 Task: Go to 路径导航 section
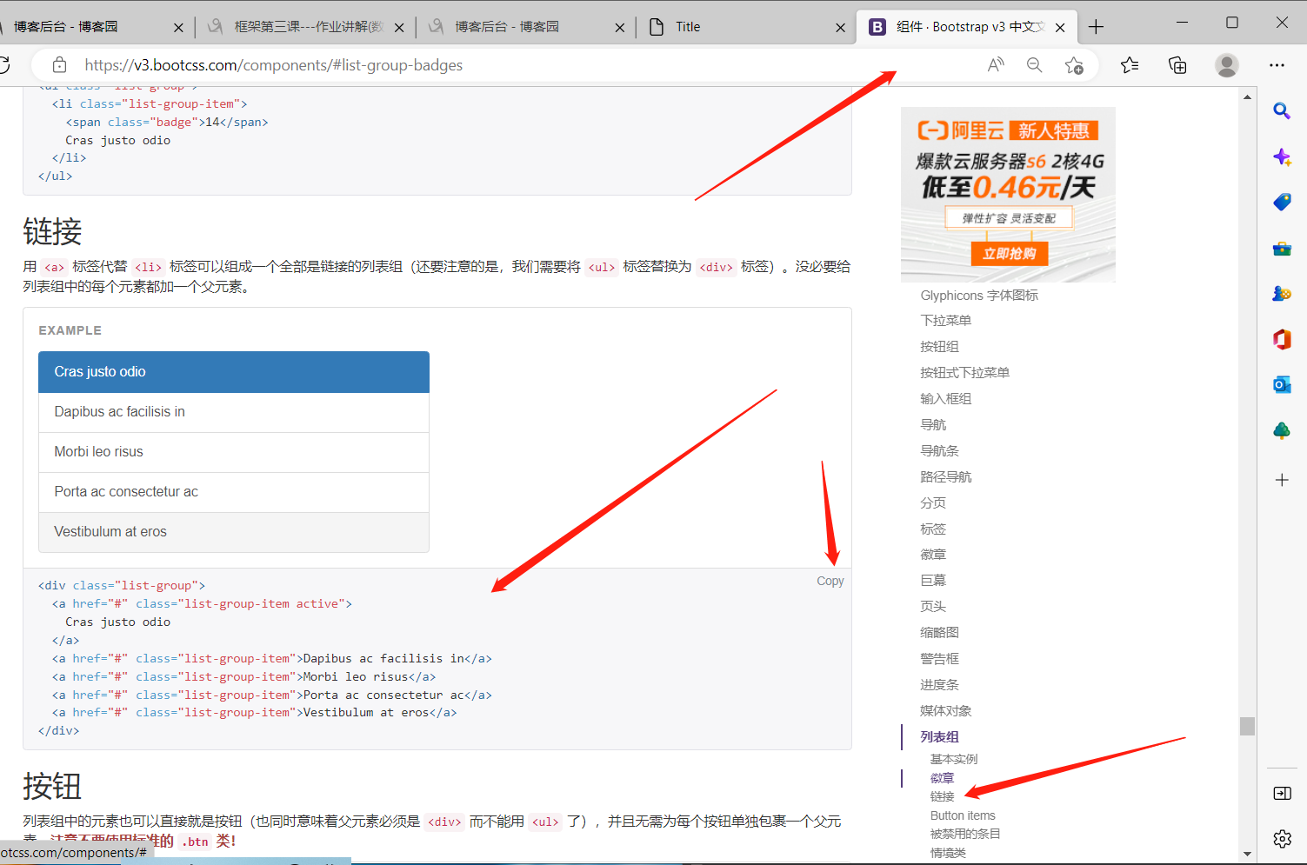pyautogui.click(x=946, y=477)
